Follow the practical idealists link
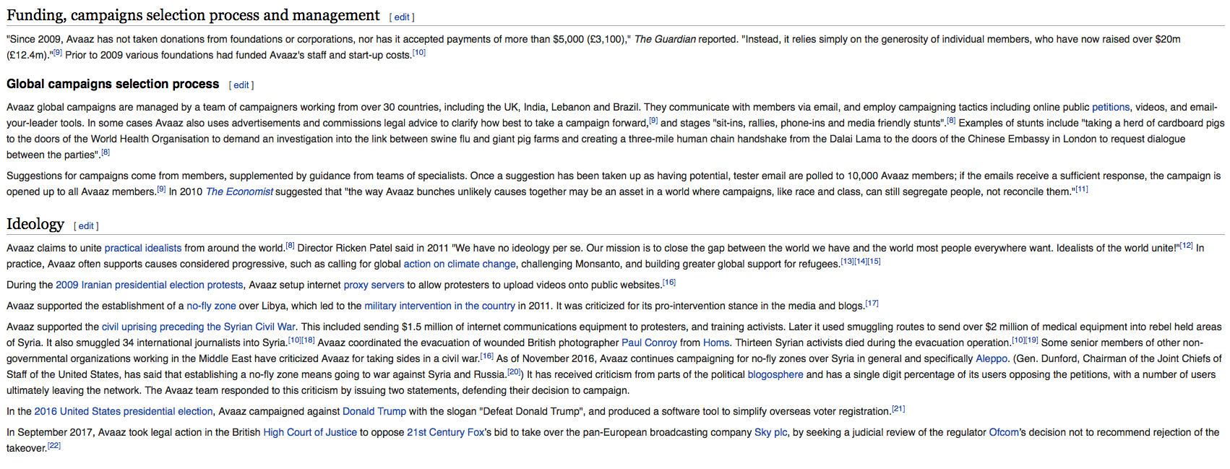The height and width of the screenshot is (469, 1230). tap(143, 248)
